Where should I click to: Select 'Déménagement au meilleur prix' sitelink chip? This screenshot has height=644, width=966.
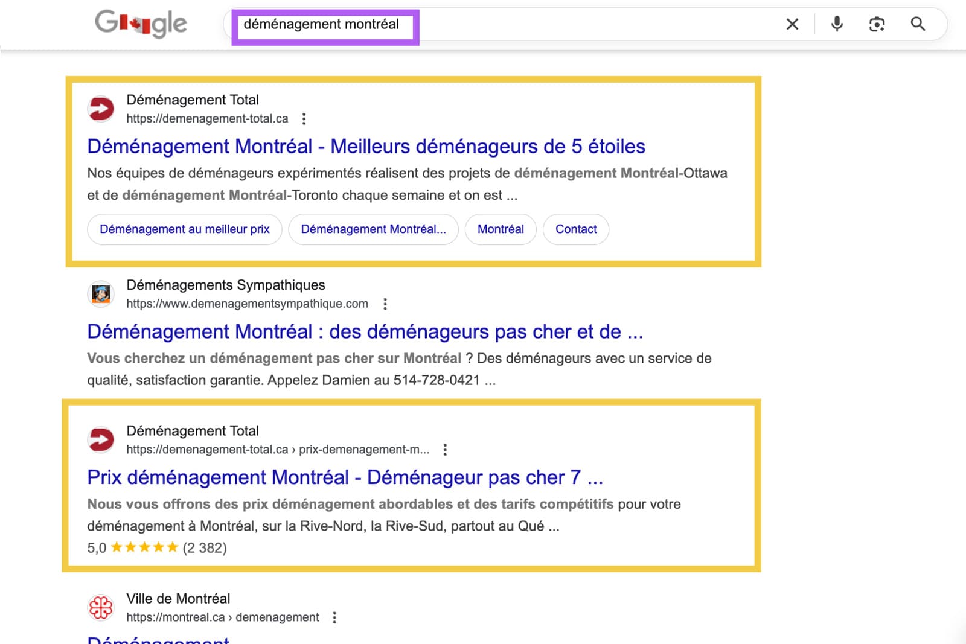coord(184,229)
